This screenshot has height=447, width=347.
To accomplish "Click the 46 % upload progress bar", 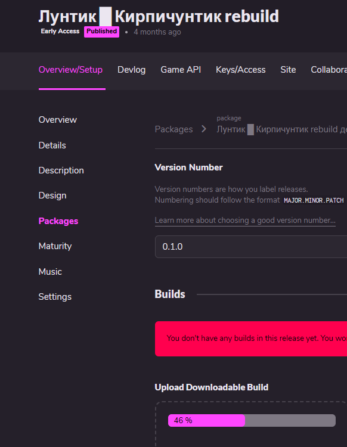I will (252, 421).
